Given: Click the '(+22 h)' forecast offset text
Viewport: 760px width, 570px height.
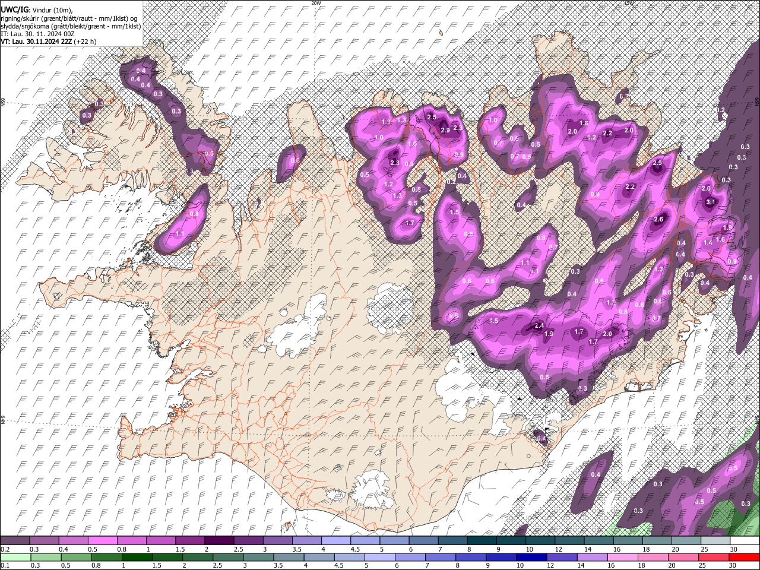Looking at the screenshot, I should 86,42.
